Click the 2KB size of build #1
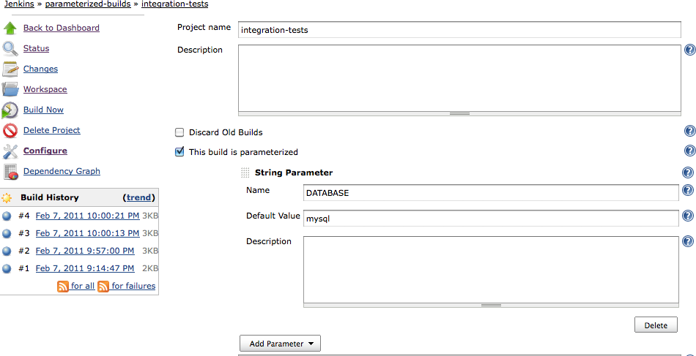The image size is (696, 356). click(150, 269)
